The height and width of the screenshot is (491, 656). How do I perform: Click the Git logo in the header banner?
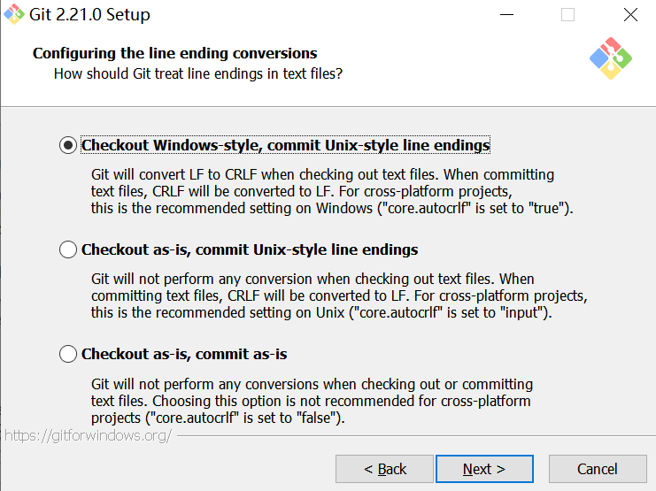(610, 58)
